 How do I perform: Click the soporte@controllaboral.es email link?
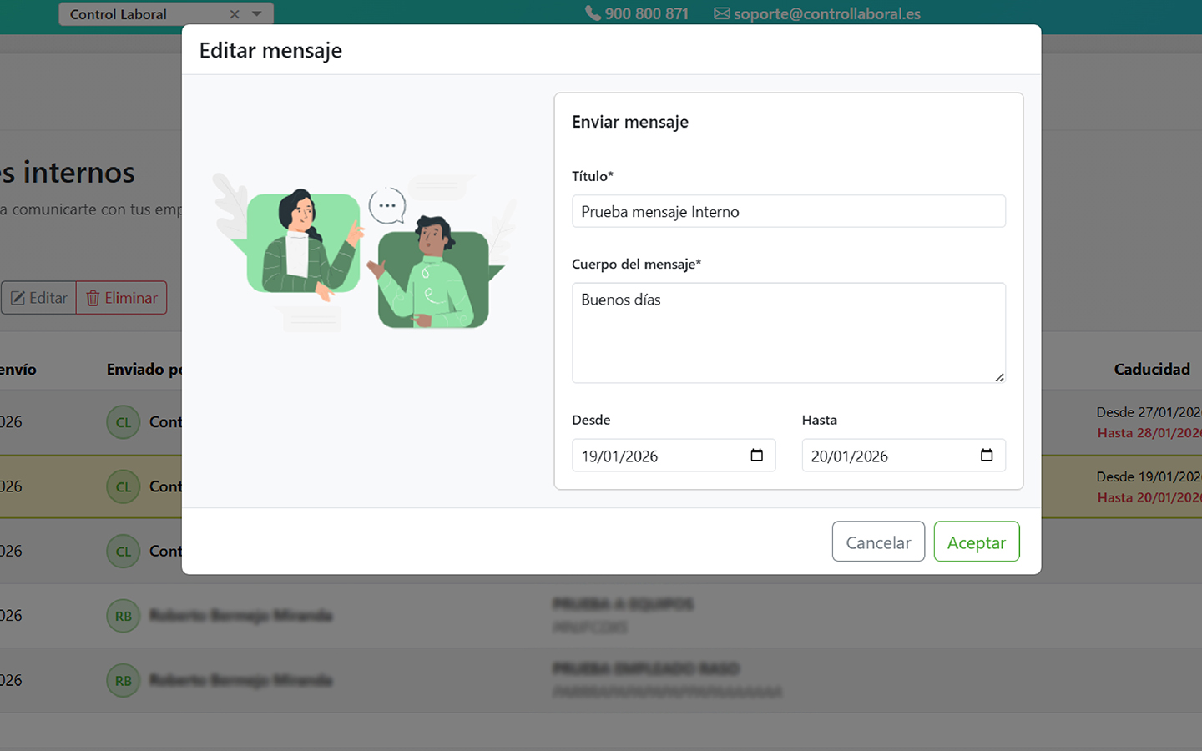(x=826, y=13)
